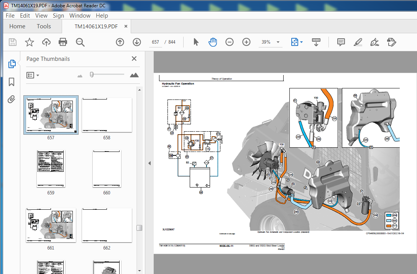Open thumbnail options dropdown menu
Viewport: 417px width, 274px height.
(33, 75)
